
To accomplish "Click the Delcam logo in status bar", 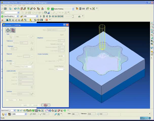I will click(x=146, y=118).
